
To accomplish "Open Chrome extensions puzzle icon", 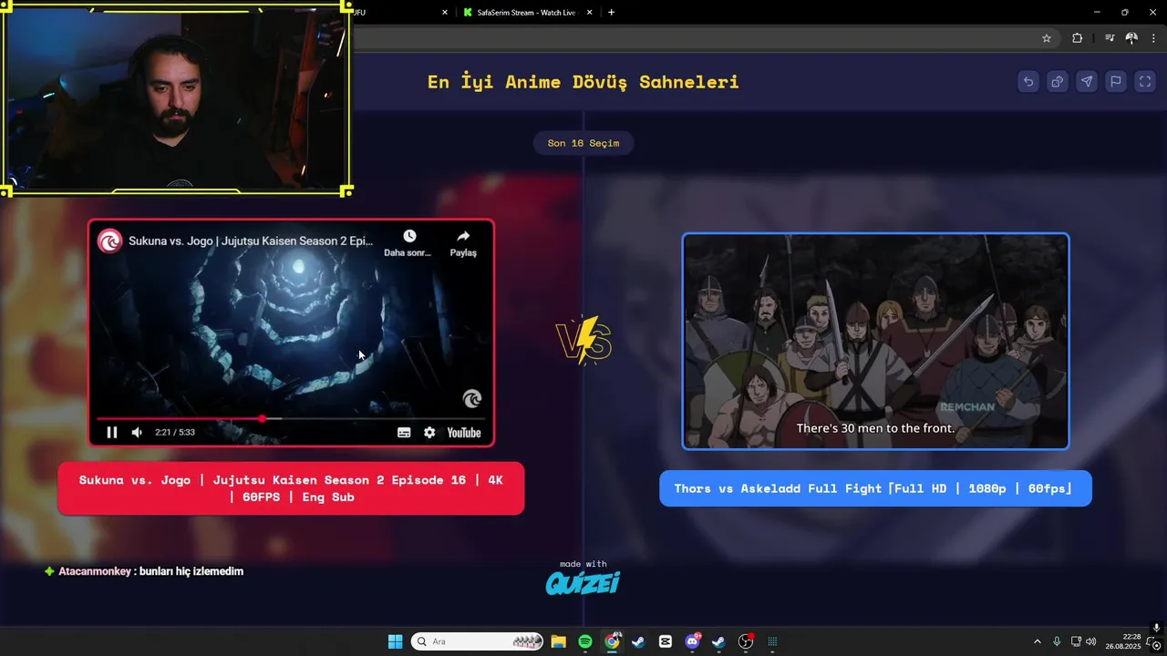I will pos(1078,38).
